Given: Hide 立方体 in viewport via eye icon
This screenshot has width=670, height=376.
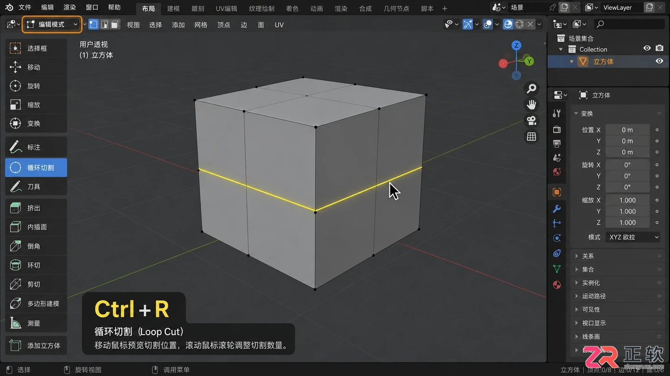Looking at the screenshot, I should [659, 61].
